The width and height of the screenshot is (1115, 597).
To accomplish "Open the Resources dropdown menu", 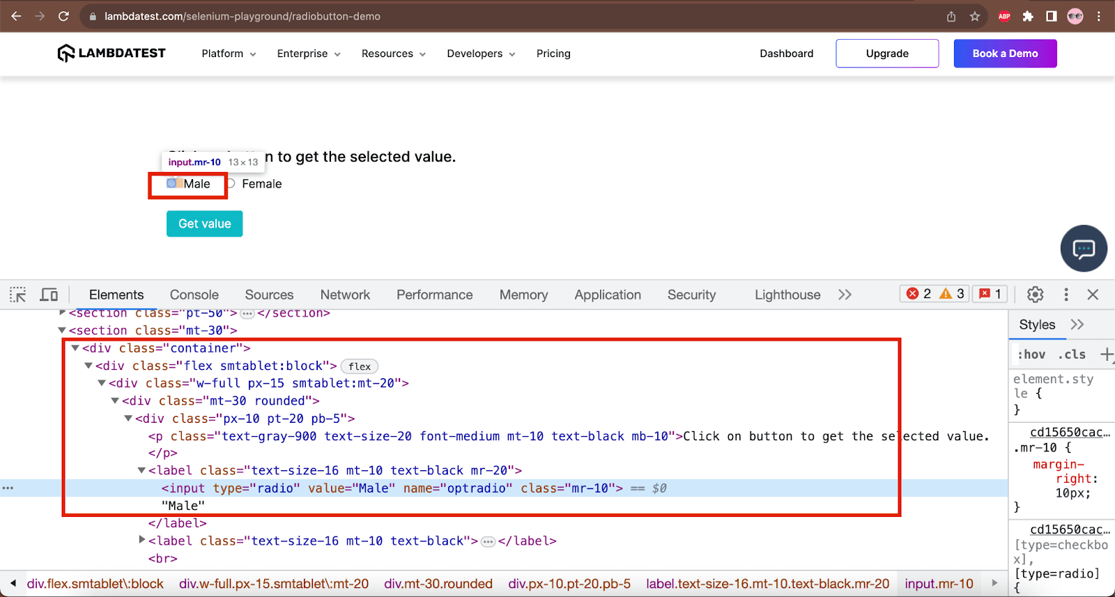I will click(394, 54).
